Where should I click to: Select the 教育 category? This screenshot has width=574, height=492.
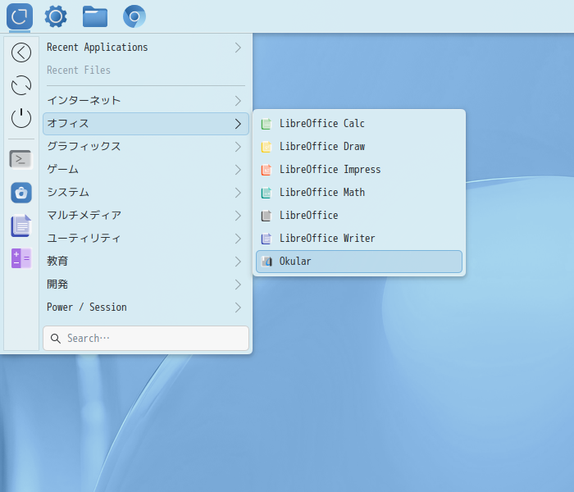pyautogui.click(x=146, y=262)
